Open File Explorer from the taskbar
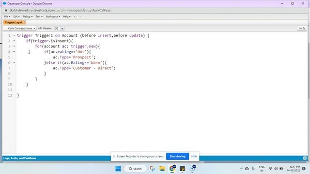Screen dimensions: 310x174 coord(162,169)
